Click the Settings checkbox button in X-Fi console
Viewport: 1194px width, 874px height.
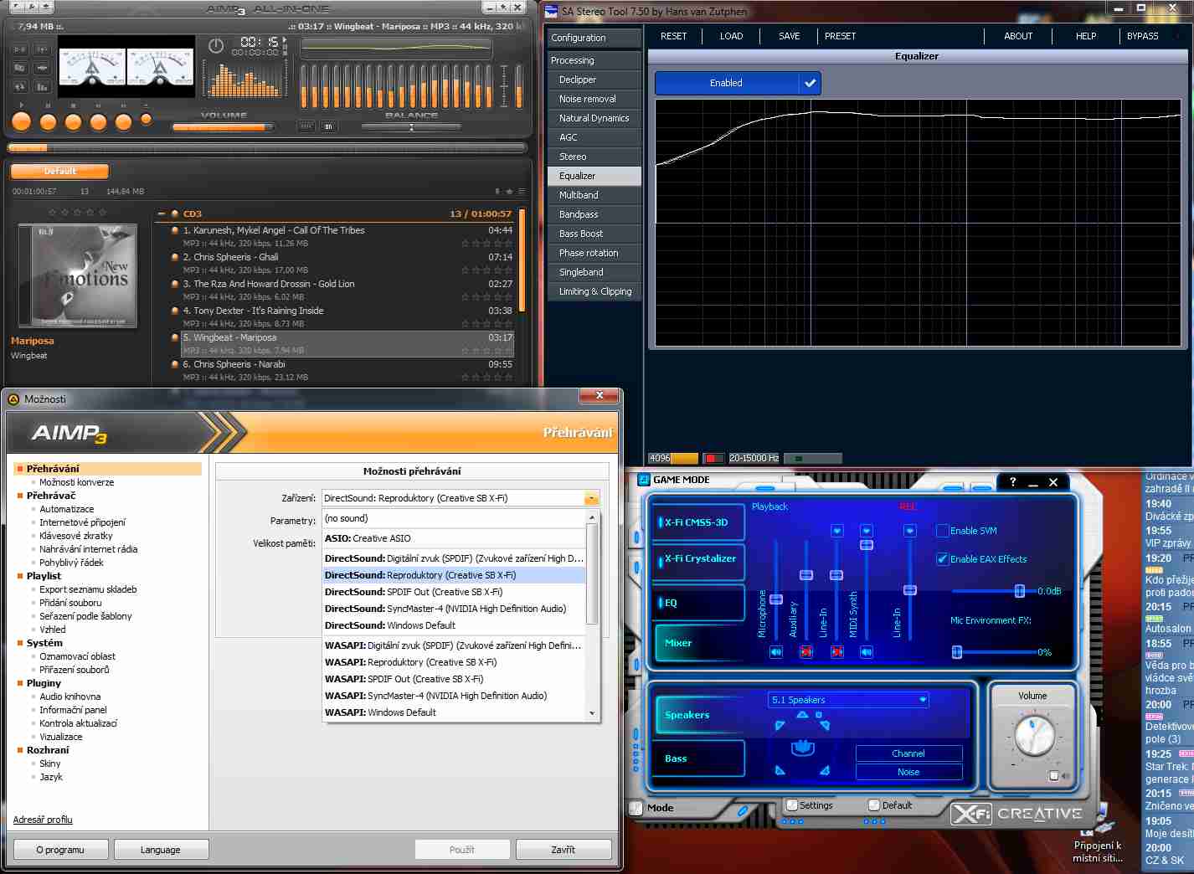(x=792, y=805)
